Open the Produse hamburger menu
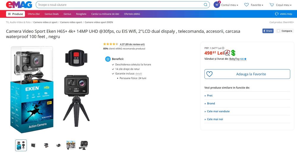 (x=15, y=14)
